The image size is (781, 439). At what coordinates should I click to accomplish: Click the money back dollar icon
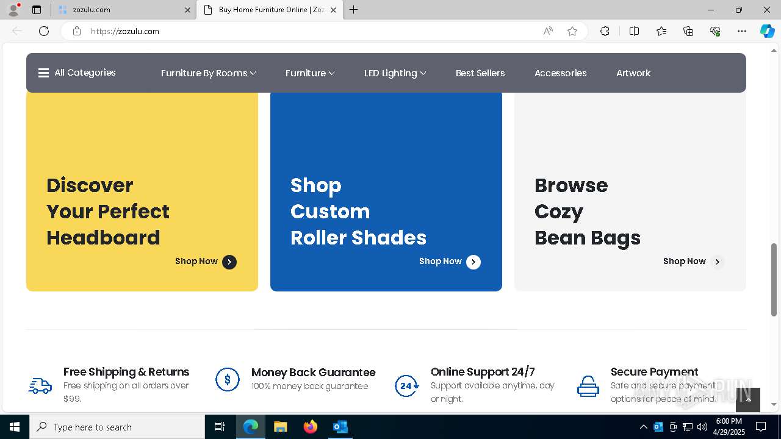(228, 379)
